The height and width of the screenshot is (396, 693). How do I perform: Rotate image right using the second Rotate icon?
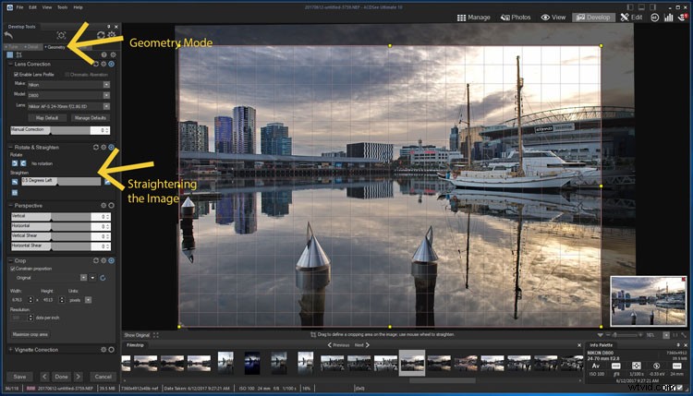(23, 163)
